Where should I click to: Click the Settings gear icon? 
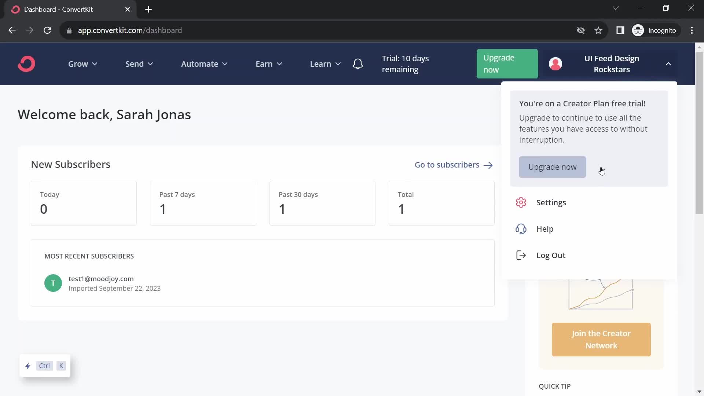[521, 202]
